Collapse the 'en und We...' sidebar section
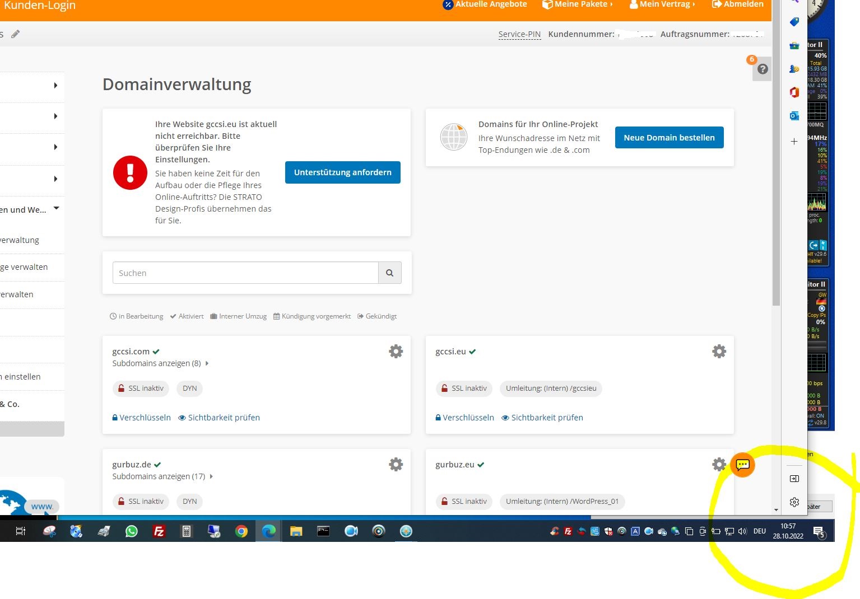This screenshot has width=860, height=599. coord(56,208)
